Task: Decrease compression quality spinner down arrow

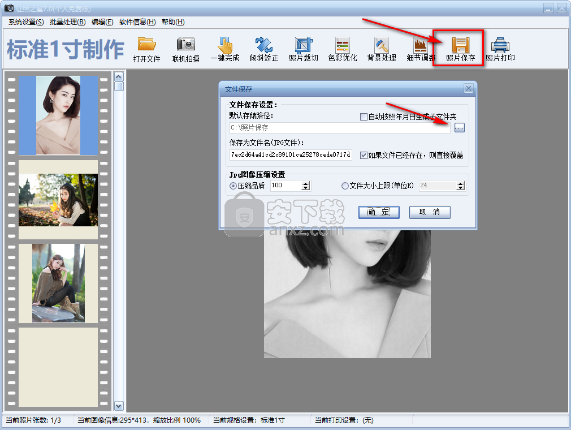Action: pos(306,188)
